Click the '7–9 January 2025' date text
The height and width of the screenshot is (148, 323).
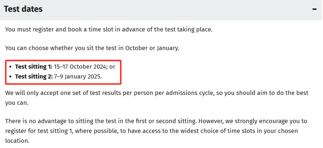tap(78, 76)
